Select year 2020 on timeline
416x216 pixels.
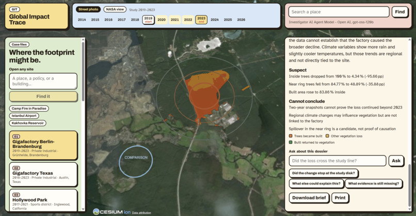point(162,20)
